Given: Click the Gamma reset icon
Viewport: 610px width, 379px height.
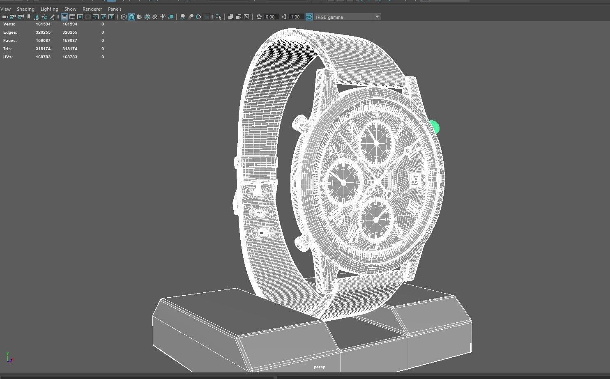Looking at the screenshot, I should coord(284,17).
